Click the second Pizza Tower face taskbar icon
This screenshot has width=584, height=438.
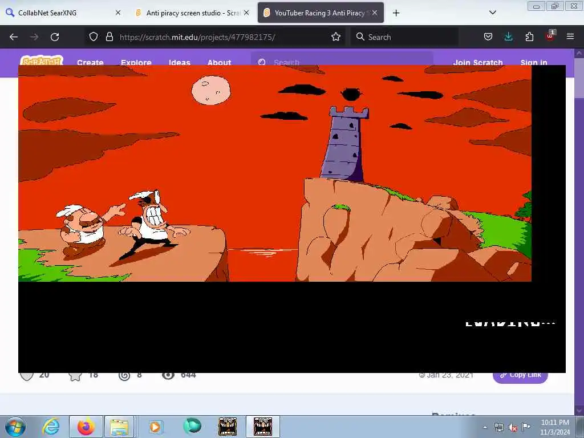[263, 427]
